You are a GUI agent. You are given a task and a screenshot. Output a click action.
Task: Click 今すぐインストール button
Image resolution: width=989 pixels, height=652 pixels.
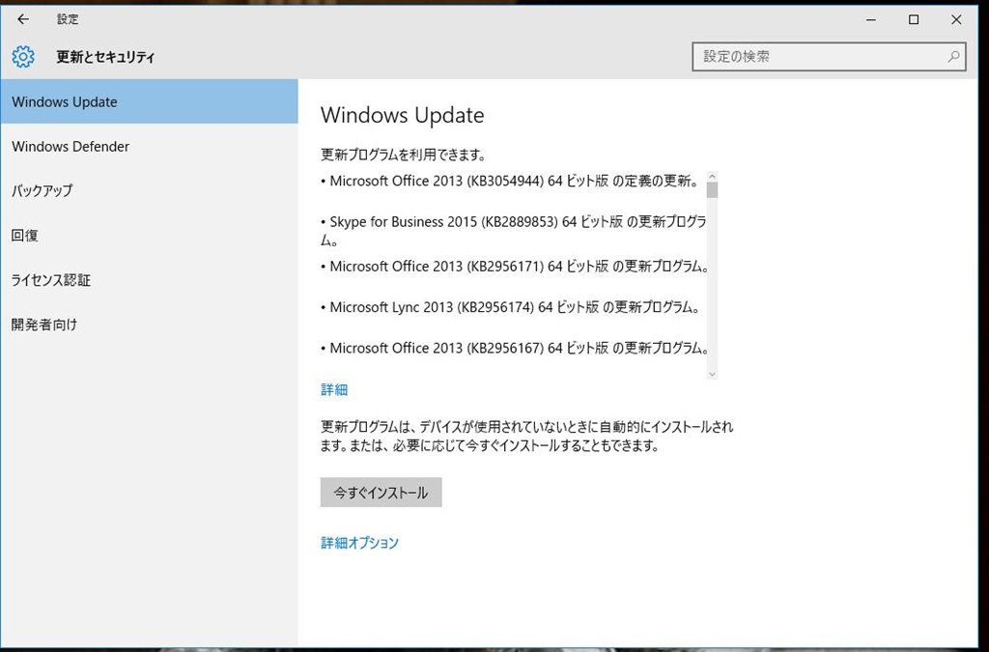click(381, 493)
